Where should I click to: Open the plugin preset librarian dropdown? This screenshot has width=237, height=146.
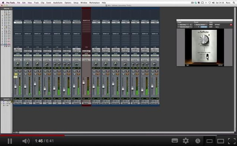pyautogui.click(x=201, y=25)
